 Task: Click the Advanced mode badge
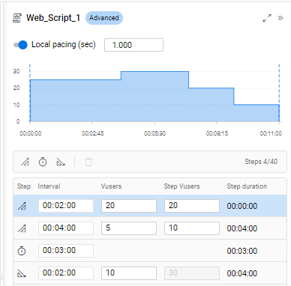104,18
